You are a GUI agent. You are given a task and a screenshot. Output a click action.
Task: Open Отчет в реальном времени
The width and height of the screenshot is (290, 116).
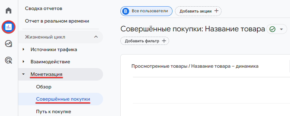[x=57, y=21]
